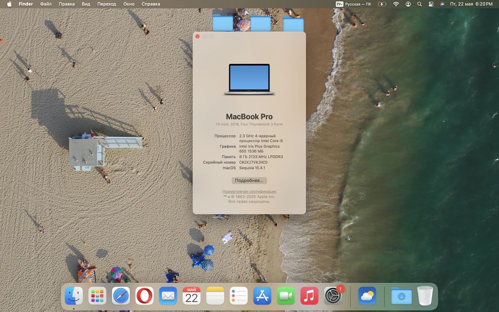The width and height of the screenshot is (499, 312).
Task: Open the Trash in the Dock
Action: pos(425,296)
